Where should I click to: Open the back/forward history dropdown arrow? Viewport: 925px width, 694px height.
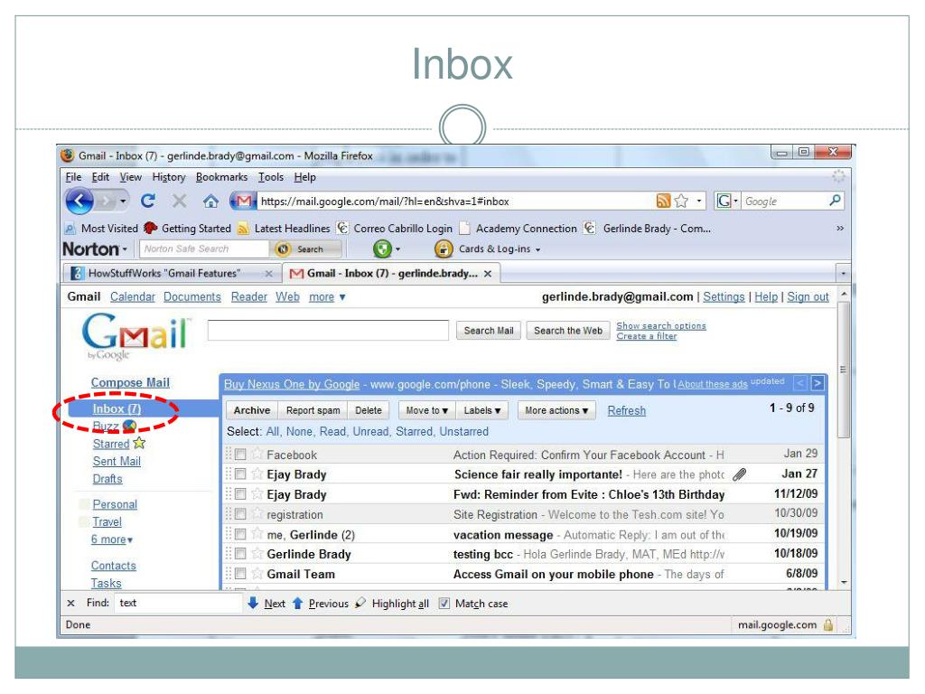123,202
